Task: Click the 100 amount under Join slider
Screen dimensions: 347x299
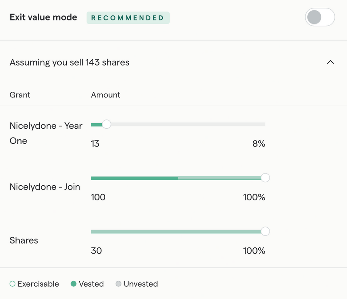Action: point(98,197)
